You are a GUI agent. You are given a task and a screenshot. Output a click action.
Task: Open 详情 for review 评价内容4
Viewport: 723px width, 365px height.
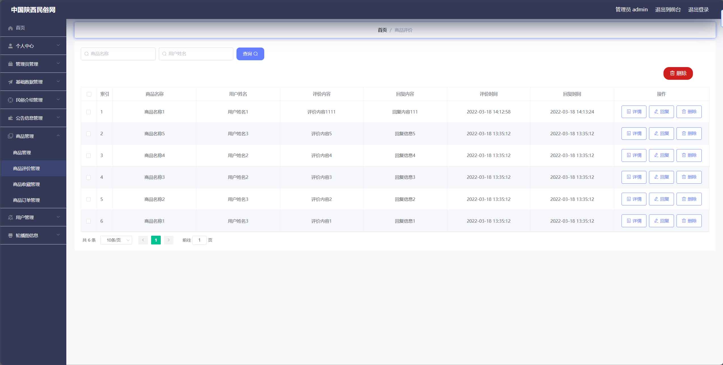click(x=634, y=155)
